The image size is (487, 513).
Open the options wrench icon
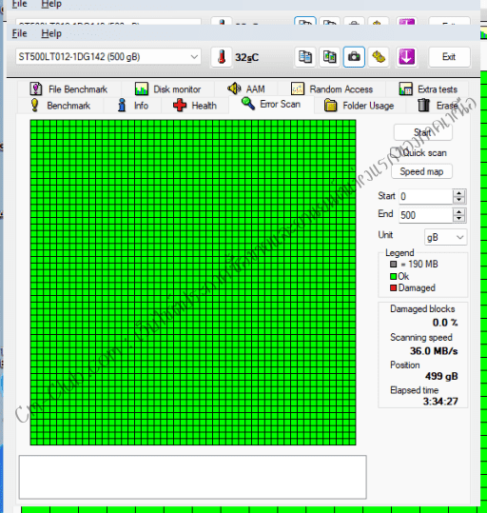pos(379,57)
